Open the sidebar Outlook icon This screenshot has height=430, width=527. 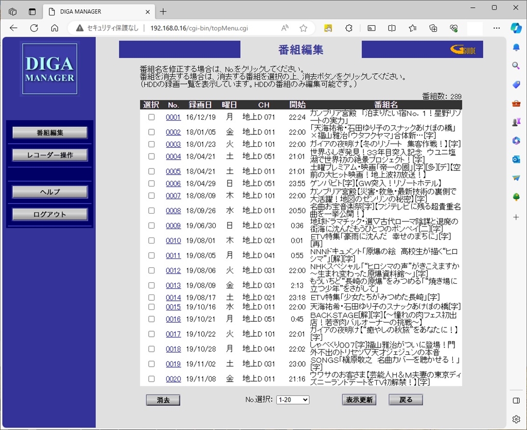[x=516, y=159]
